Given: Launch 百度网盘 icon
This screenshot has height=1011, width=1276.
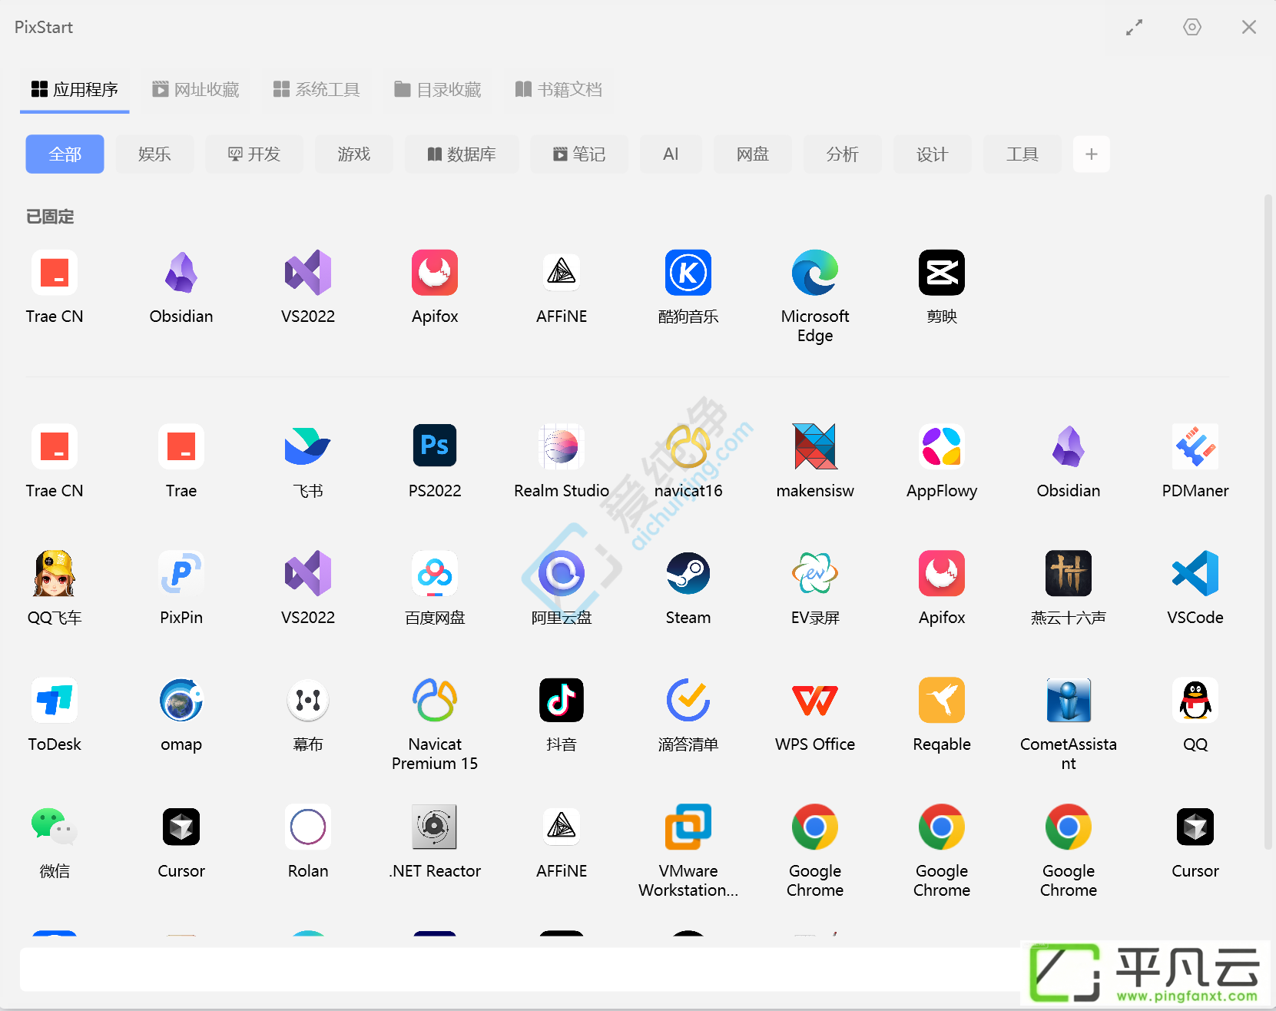Looking at the screenshot, I should (x=435, y=573).
